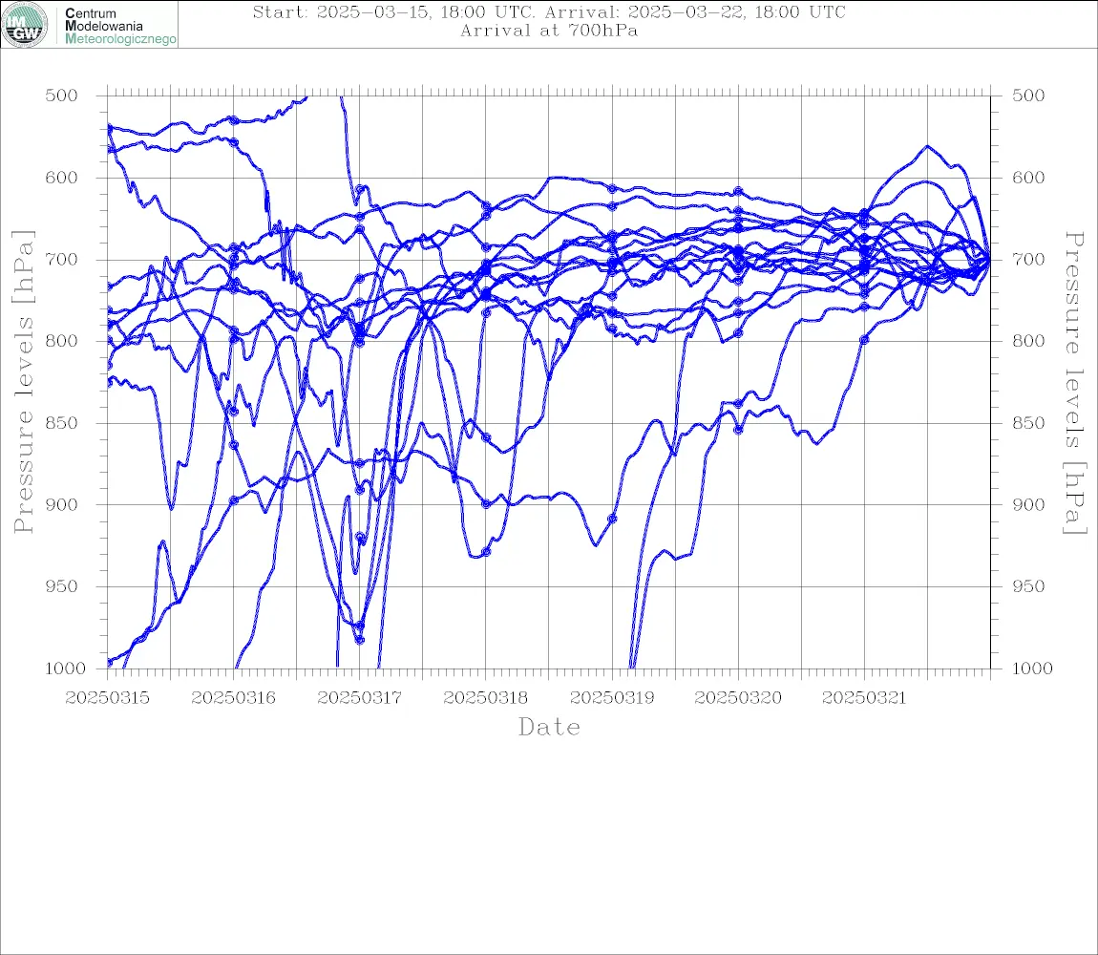This screenshot has height=955, width=1098.
Task: Click the right axis 500 label
Action: point(1028,95)
